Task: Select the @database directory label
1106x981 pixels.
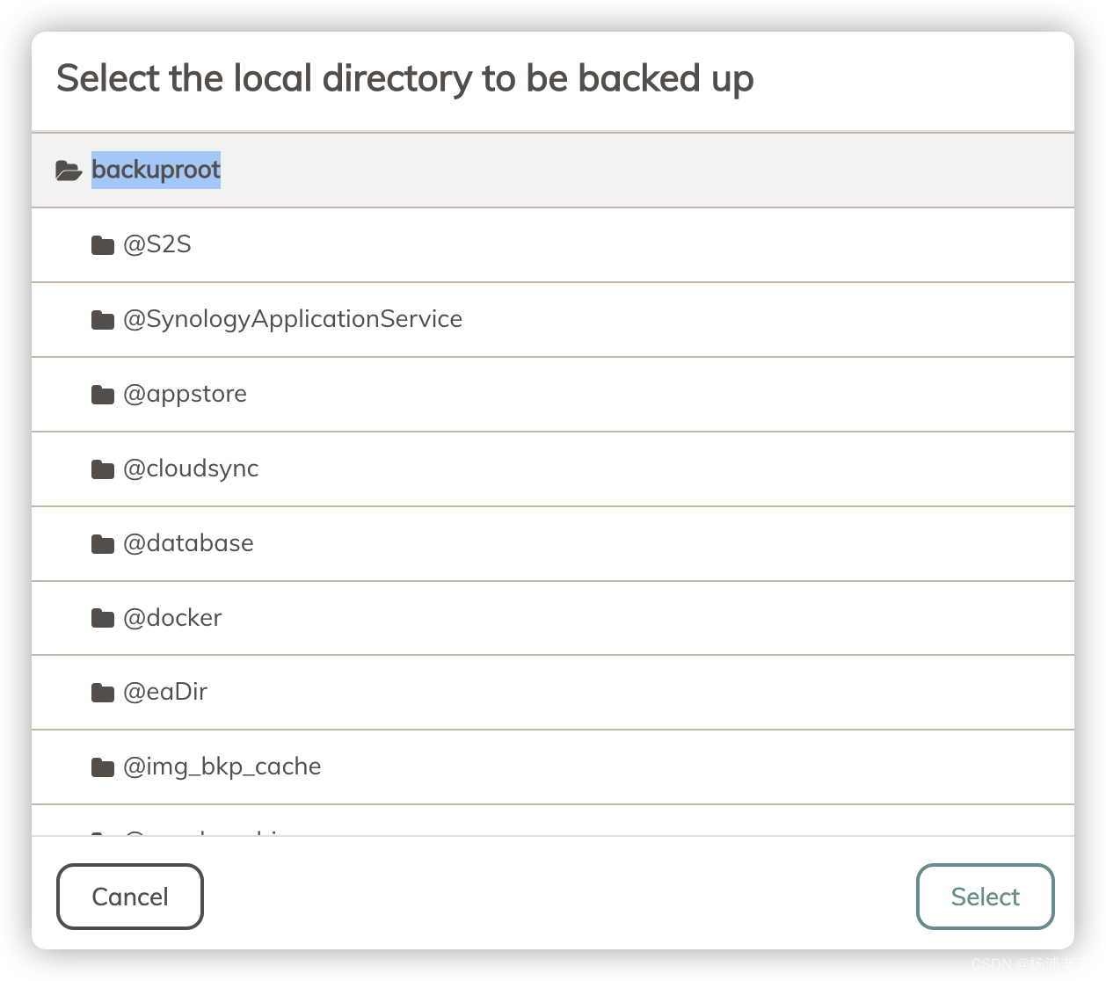Action: click(x=189, y=543)
